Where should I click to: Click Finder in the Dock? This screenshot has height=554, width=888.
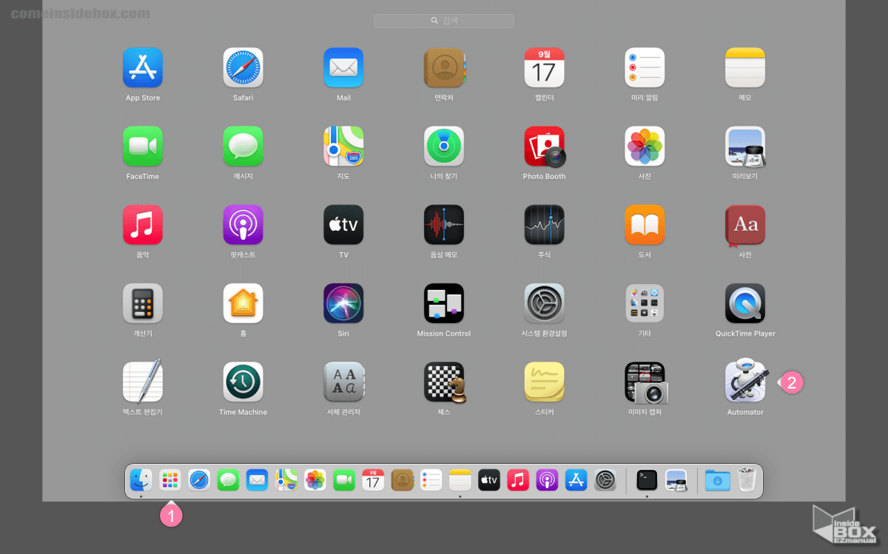(x=141, y=480)
